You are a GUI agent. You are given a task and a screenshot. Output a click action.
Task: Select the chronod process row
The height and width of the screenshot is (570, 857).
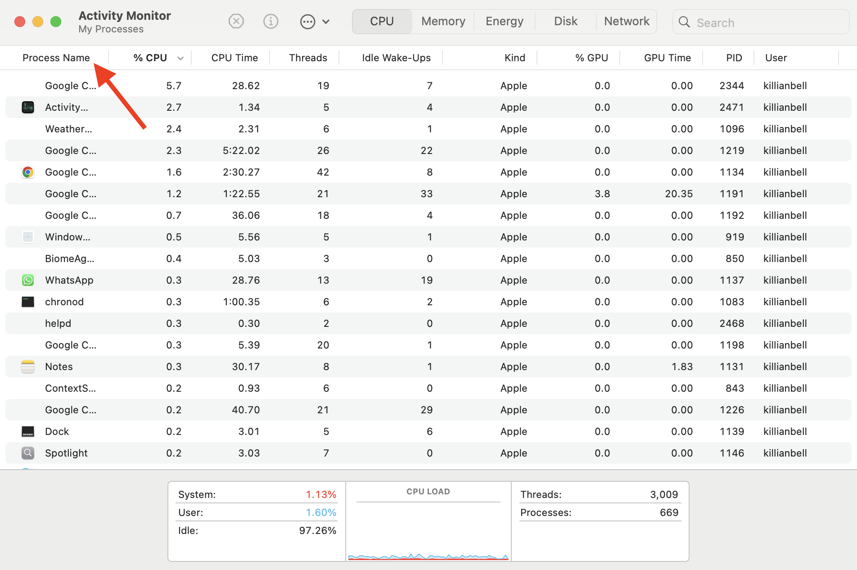tap(64, 302)
